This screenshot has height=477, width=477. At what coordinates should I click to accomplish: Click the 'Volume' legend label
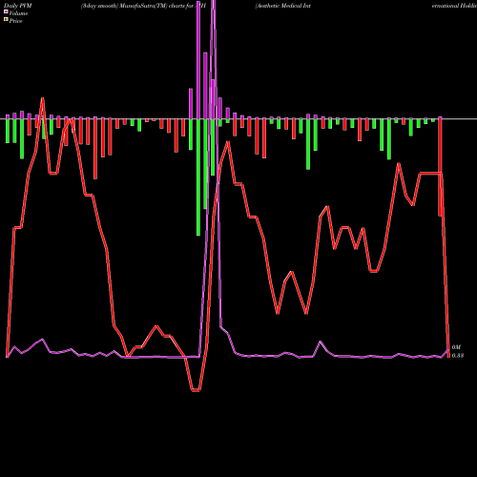click(x=18, y=13)
